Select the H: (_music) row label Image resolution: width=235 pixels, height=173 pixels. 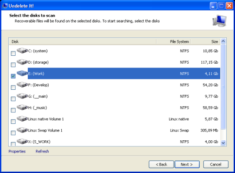tap(37, 108)
